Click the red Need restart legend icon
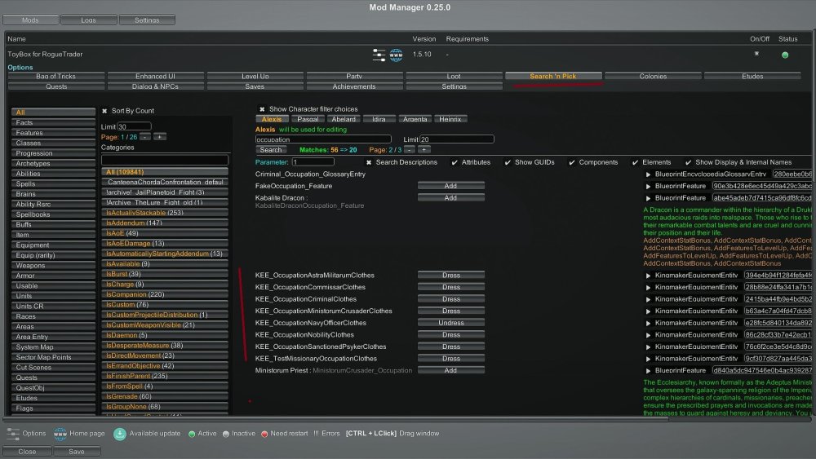 (x=265, y=434)
